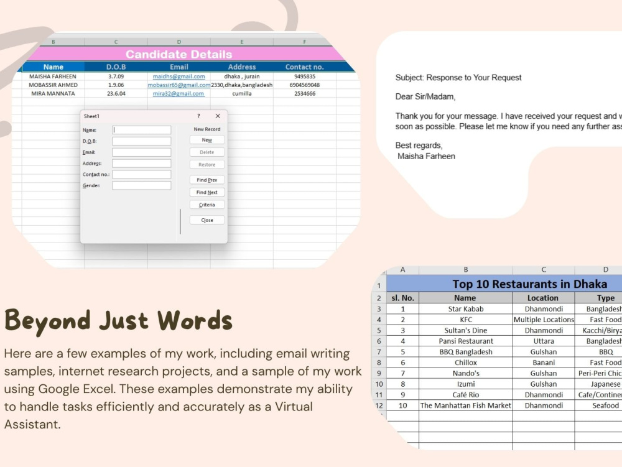Select the Nando's cell

coord(466,373)
